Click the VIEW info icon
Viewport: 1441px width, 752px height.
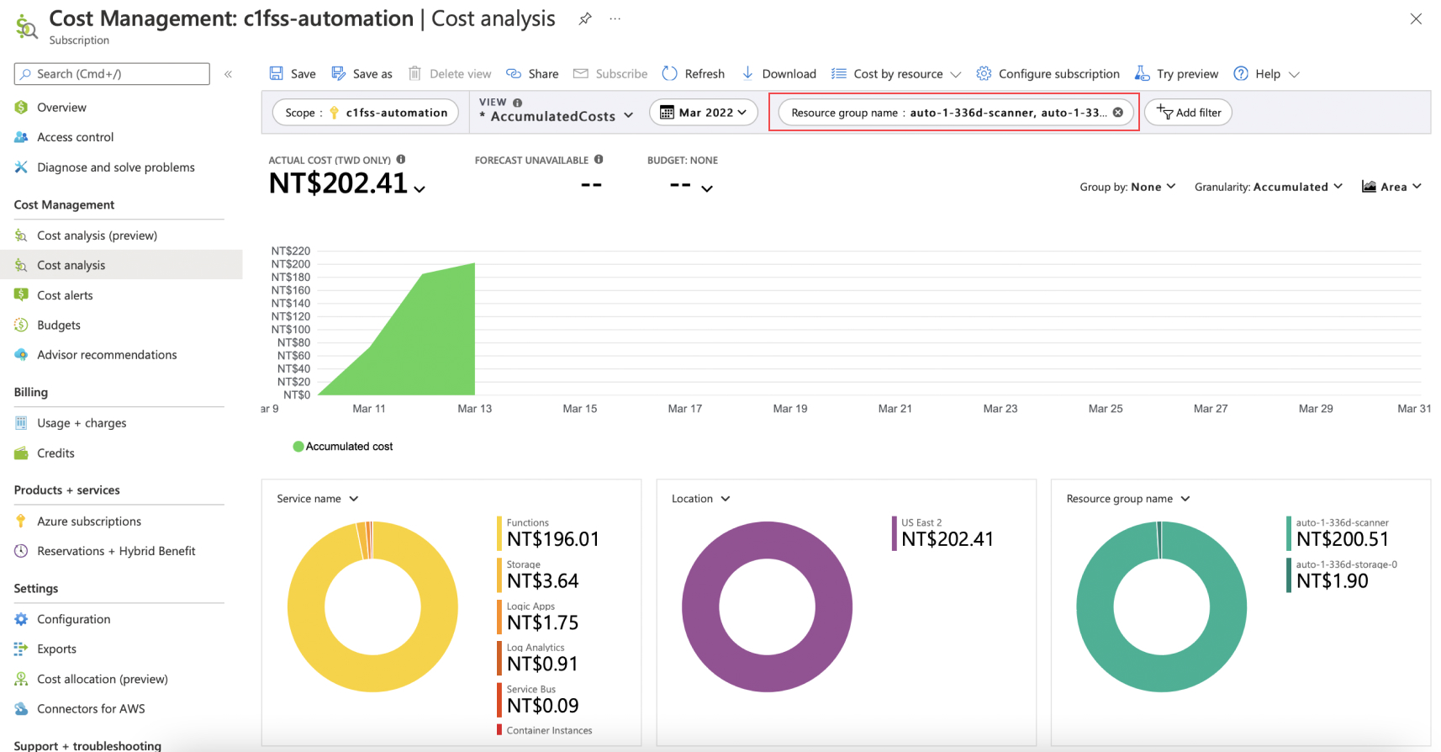click(x=518, y=103)
